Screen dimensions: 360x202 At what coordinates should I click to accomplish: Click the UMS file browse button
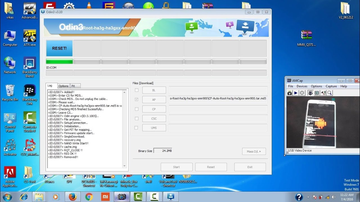(x=154, y=128)
